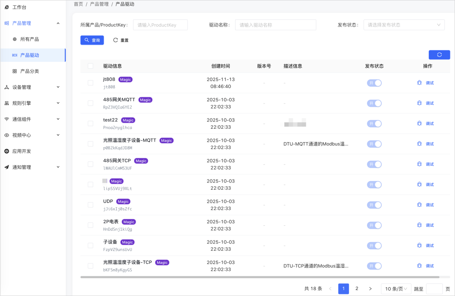Image resolution: width=455 pixels, height=296 pixels.
Task: Click the reset circular arrow icon
Action: [115, 40]
